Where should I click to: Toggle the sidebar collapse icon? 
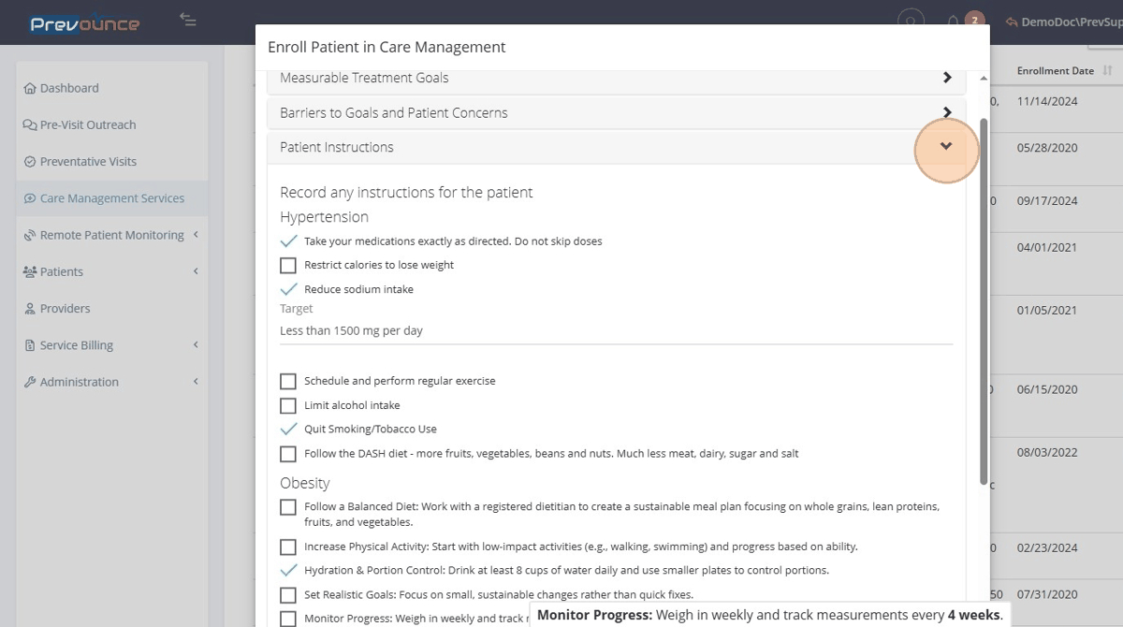(188, 20)
